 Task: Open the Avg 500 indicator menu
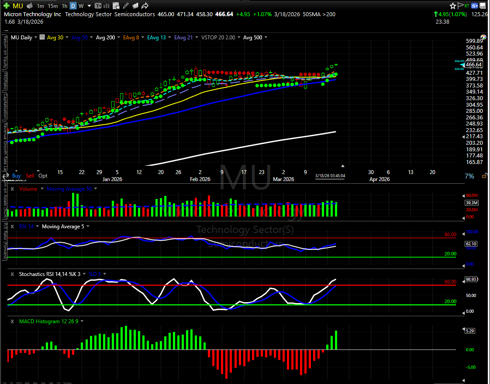pyautogui.click(x=266, y=37)
